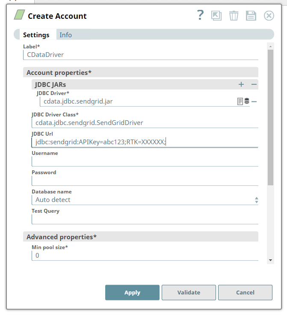287x315 pixels.
Task: Click the Test Query field
Action: click(145, 219)
